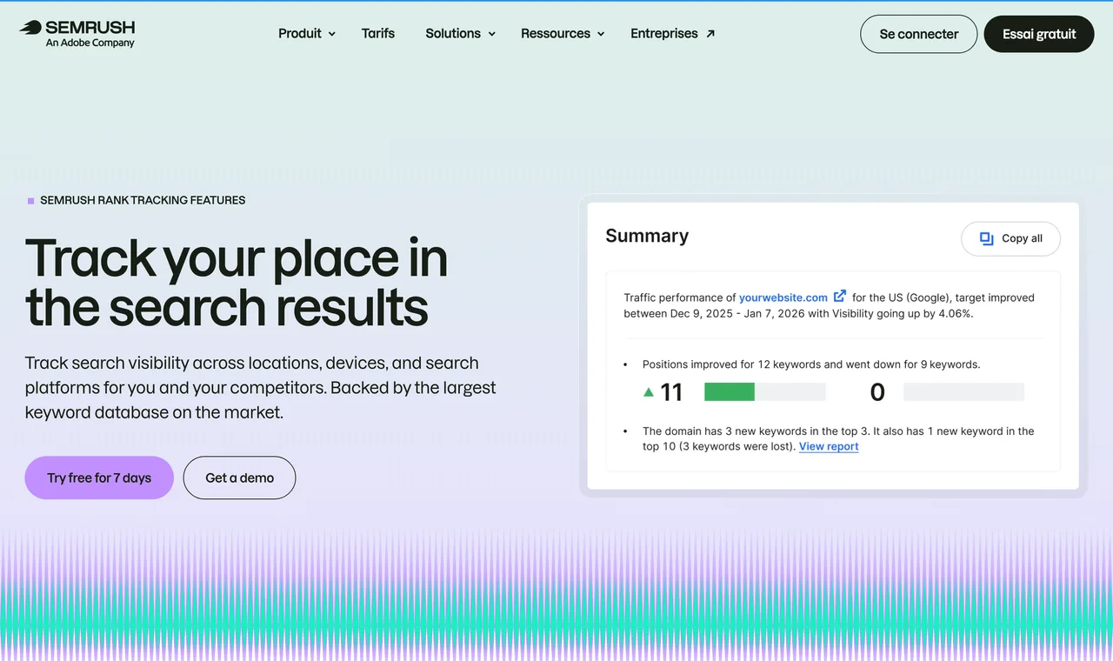Screen dimensions: 1113x661
Task: Click the green improved-positions progress bar
Action: pos(730,392)
